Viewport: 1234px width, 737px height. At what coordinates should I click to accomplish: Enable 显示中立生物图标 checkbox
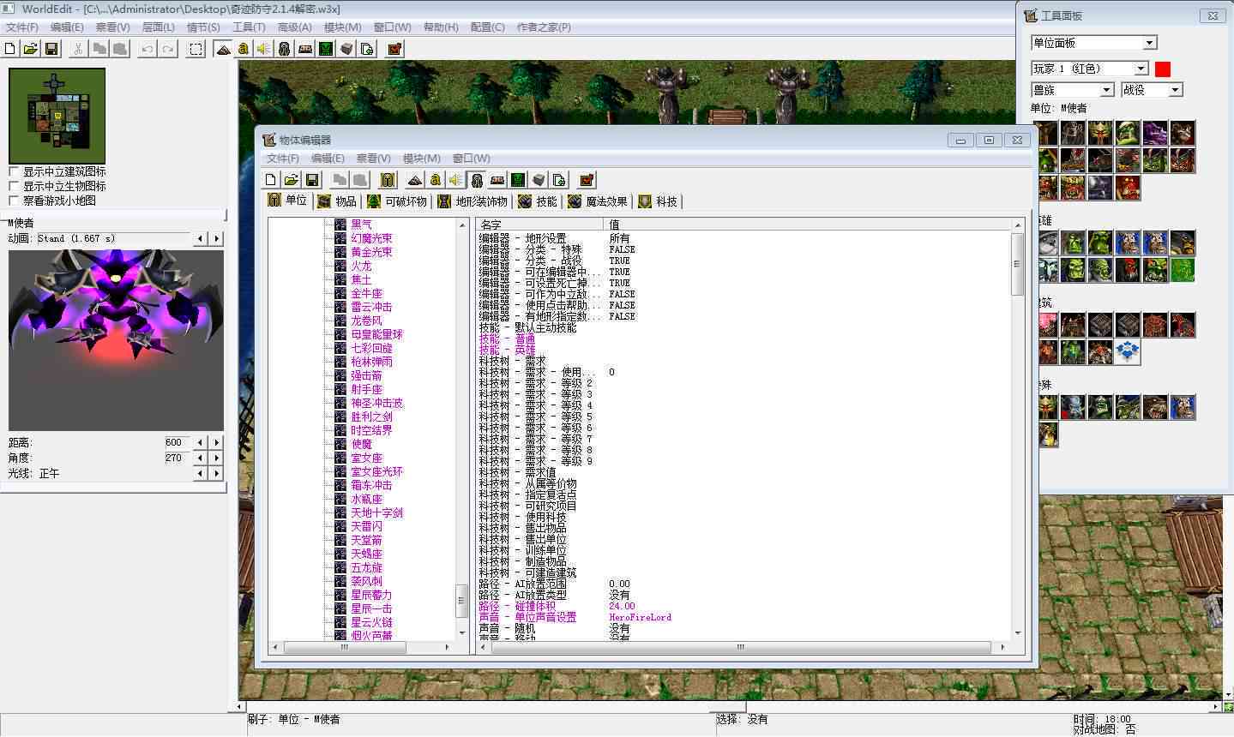coord(14,186)
